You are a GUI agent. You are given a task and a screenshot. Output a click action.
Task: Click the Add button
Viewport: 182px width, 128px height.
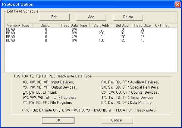tap(91, 17)
